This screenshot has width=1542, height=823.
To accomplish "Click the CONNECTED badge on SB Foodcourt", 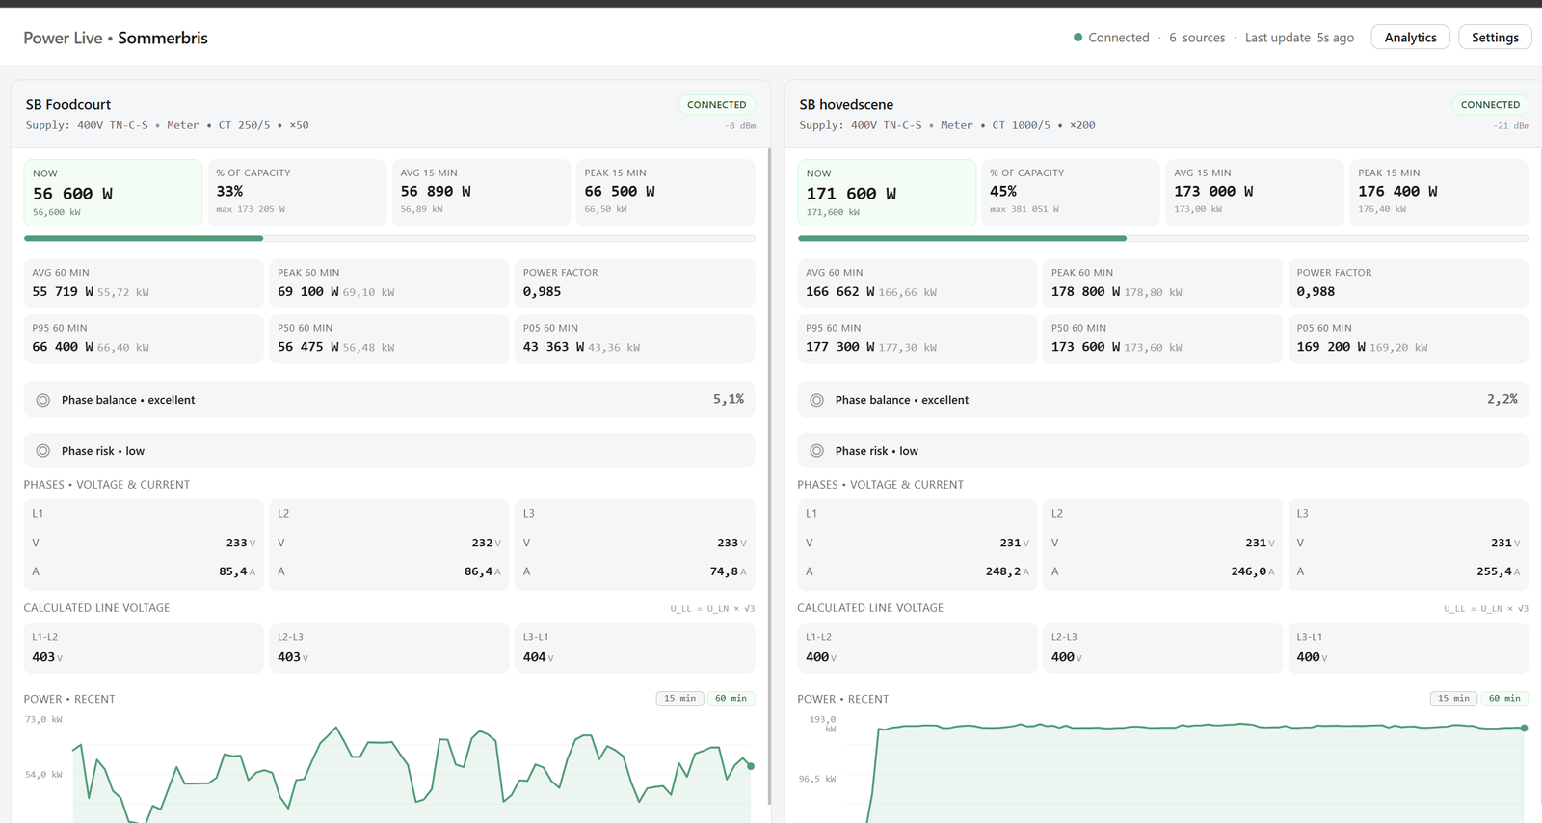I will pos(717,105).
